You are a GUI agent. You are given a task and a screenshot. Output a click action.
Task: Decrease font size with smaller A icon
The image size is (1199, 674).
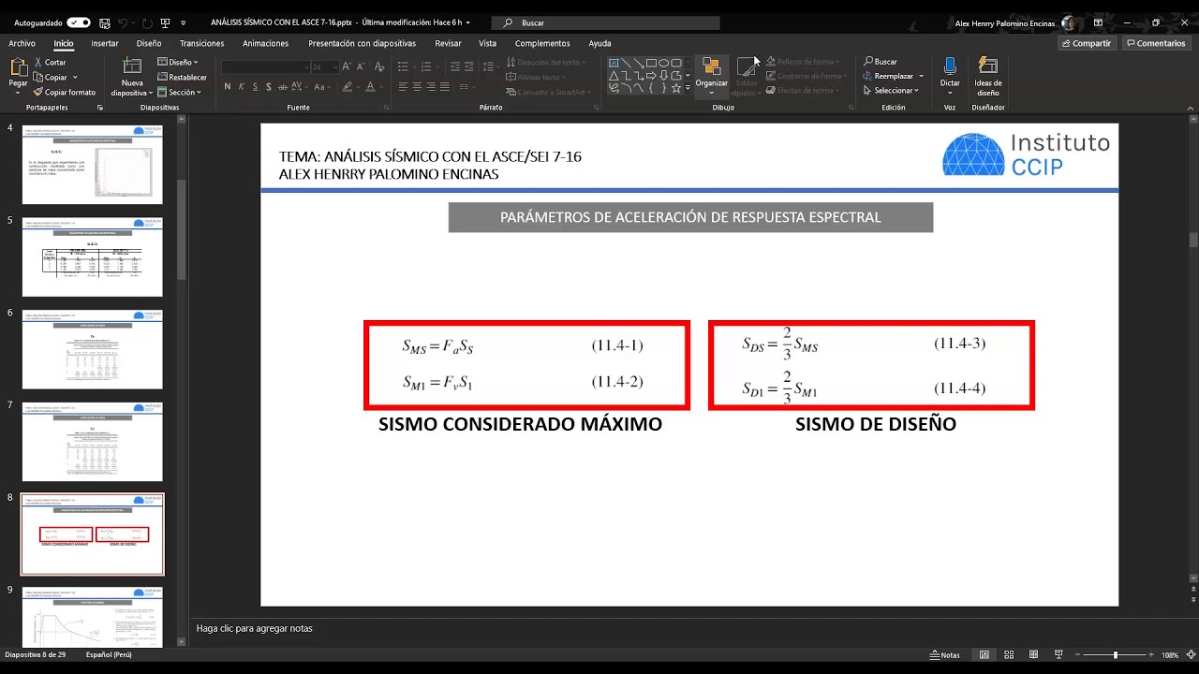(361, 66)
